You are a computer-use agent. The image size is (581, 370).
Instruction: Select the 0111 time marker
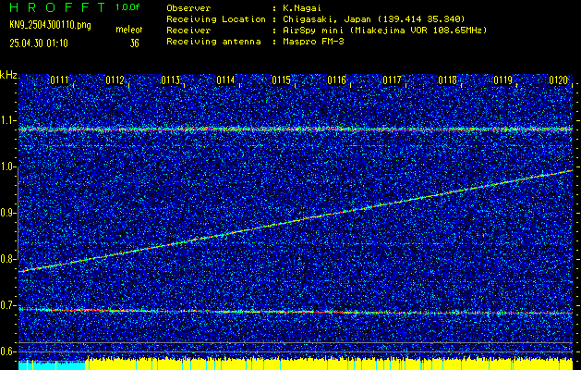pos(60,80)
